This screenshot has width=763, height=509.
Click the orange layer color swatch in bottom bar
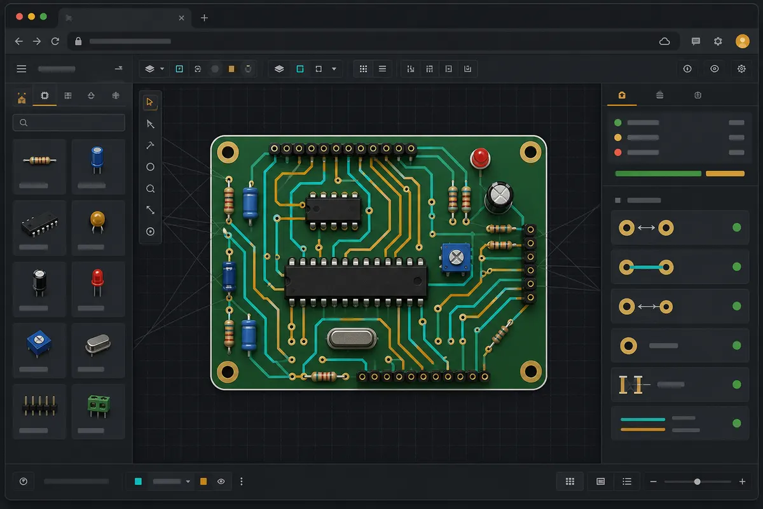(203, 482)
